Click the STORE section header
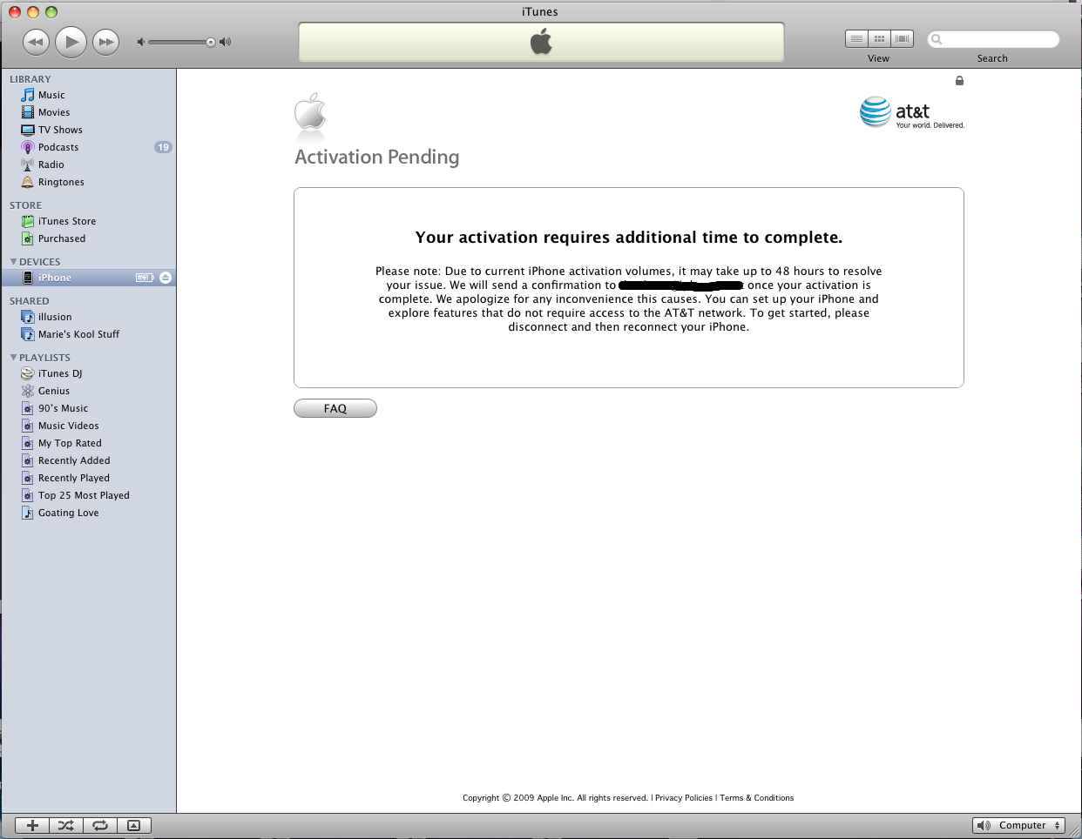This screenshot has height=839, width=1082. pyautogui.click(x=26, y=205)
